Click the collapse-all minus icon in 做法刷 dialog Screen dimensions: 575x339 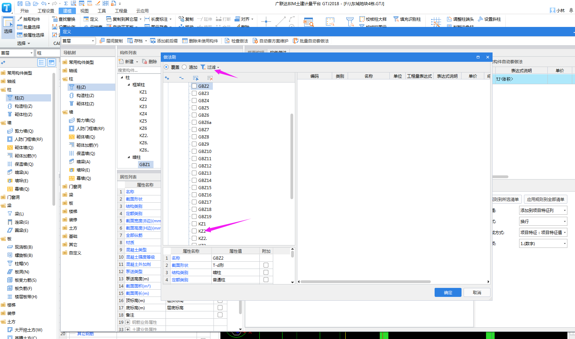pos(181,78)
